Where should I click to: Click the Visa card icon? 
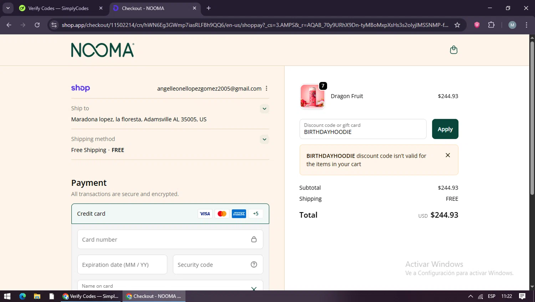[205, 214]
